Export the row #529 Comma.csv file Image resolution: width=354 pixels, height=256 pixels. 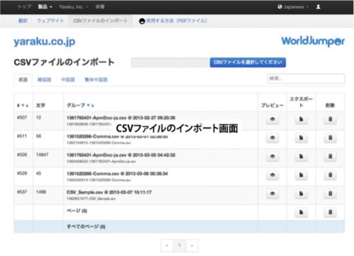301,175
